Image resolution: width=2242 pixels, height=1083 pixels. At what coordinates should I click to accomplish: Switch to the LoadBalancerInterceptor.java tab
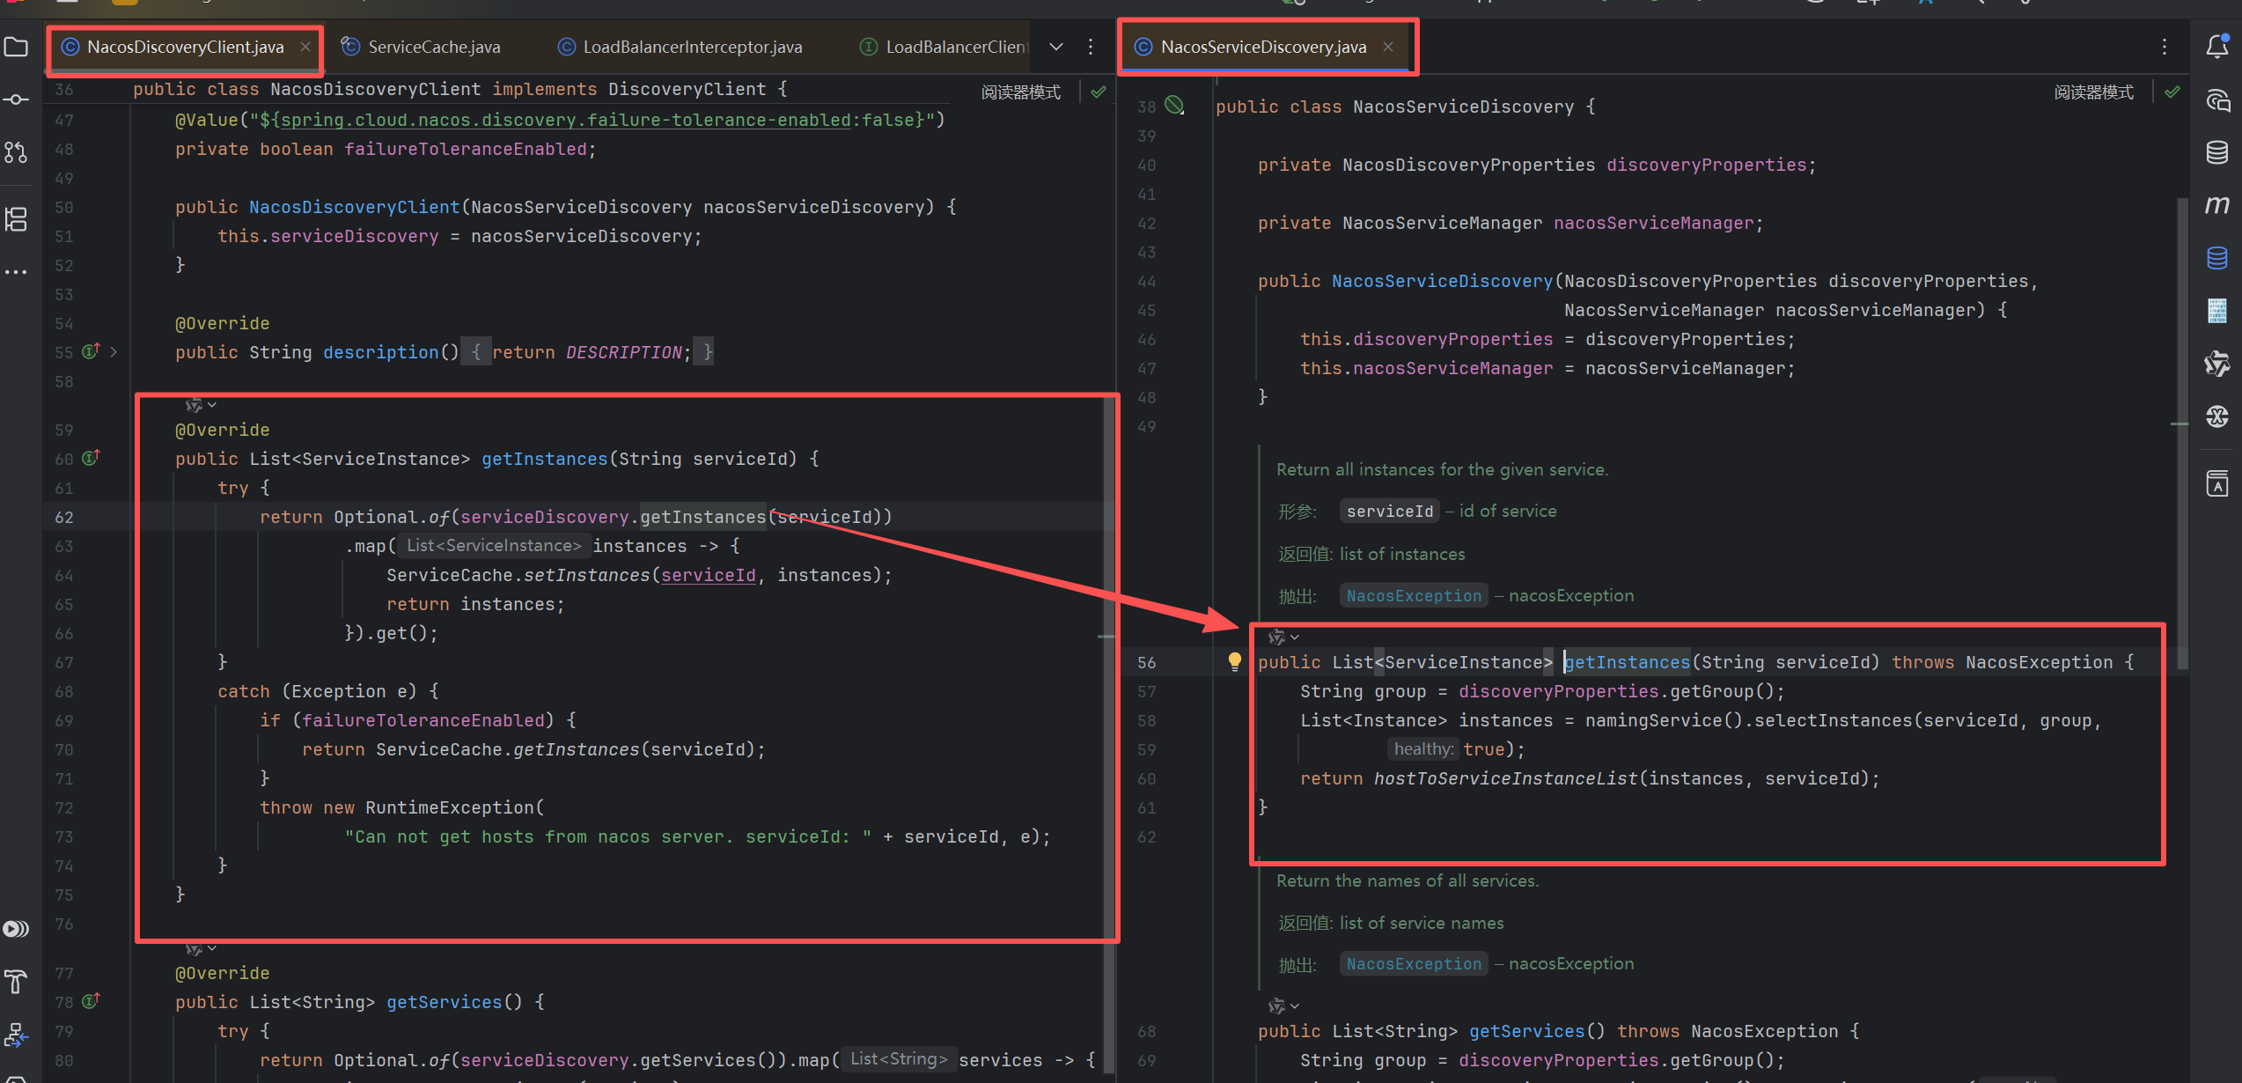(692, 47)
